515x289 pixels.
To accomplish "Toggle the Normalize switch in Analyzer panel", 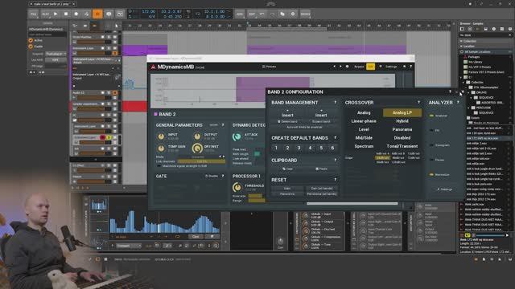I will pyautogui.click(x=431, y=175).
